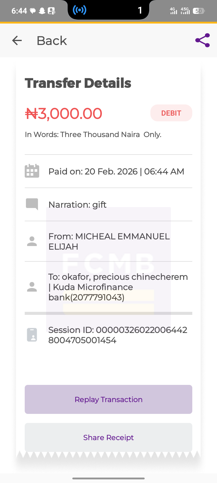217x483 pixels.
Task: Tap the Session ID number text
Action: click(118, 335)
